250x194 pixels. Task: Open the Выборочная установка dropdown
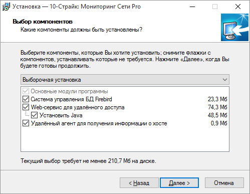tap(125, 80)
